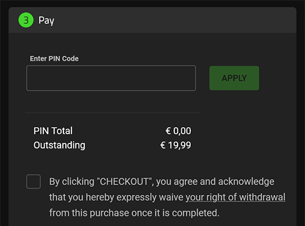Click the Pay step header bar
The height and width of the screenshot is (226, 305).
pyautogui.click(x=152, y=20)
